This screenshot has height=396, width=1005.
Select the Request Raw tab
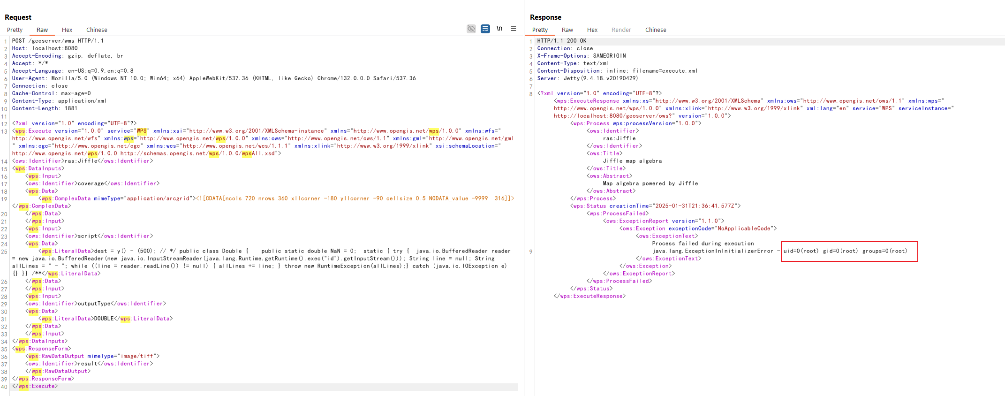tap(42, 30)
